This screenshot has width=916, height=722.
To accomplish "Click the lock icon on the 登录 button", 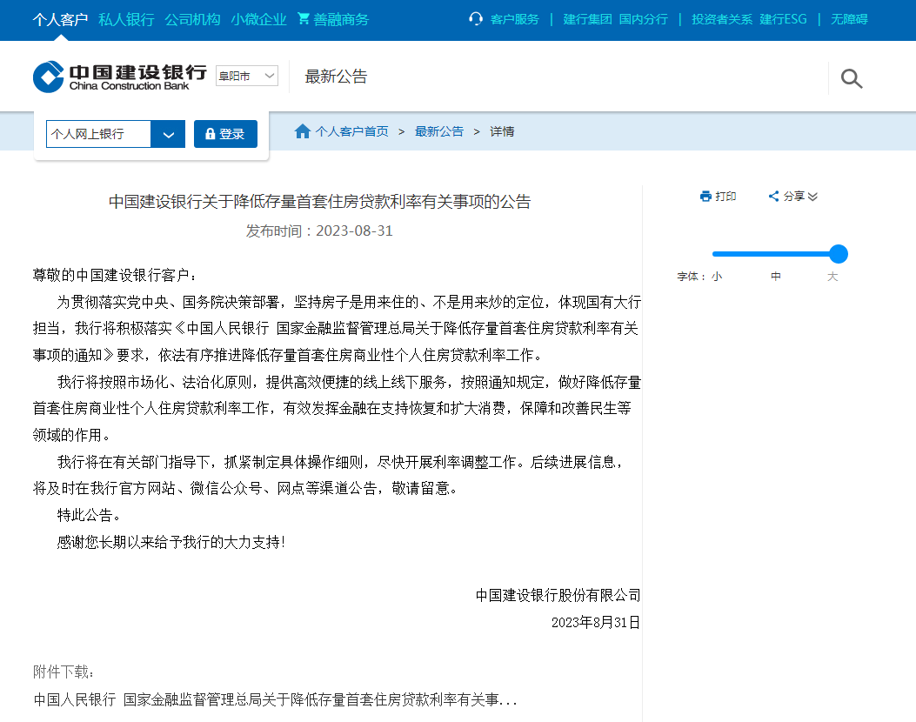I will [x=209, y=134].
